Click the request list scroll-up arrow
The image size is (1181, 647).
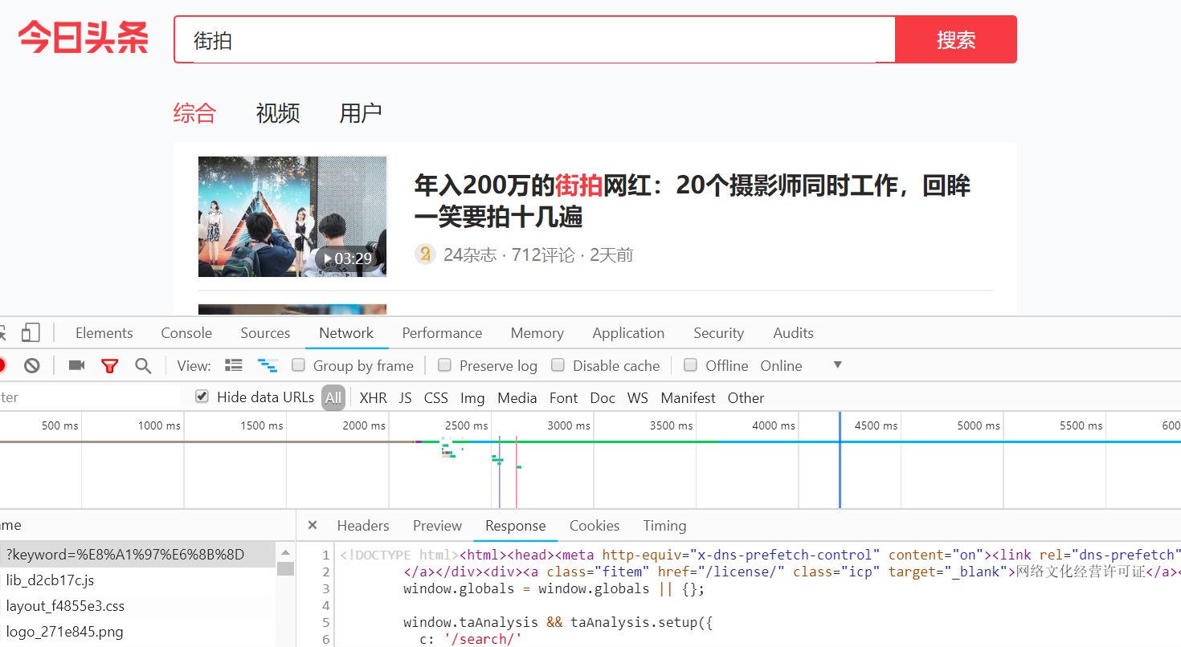pyautogui.click(x=285, y=551)
